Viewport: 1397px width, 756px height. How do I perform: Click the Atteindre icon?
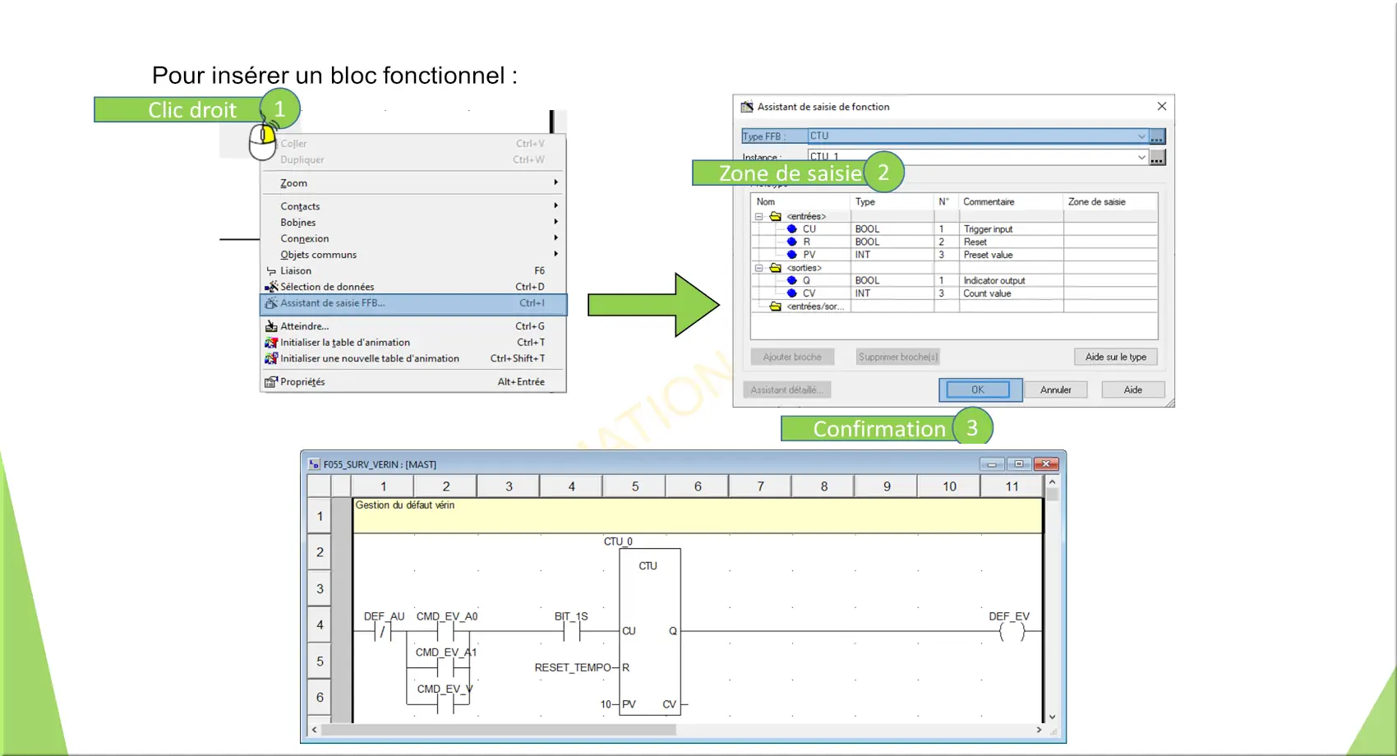(x=271, y=326)
